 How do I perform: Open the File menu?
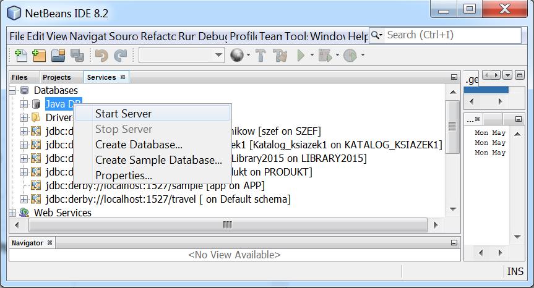pos(17,36)
